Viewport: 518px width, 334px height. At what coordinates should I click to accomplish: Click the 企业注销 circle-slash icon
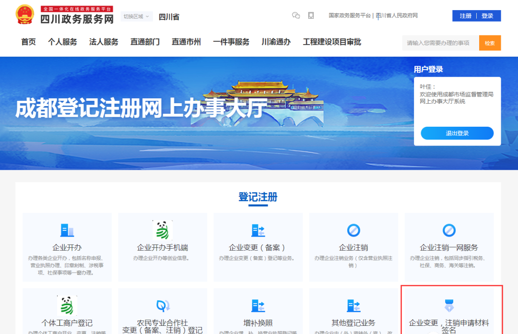(353, 230)
